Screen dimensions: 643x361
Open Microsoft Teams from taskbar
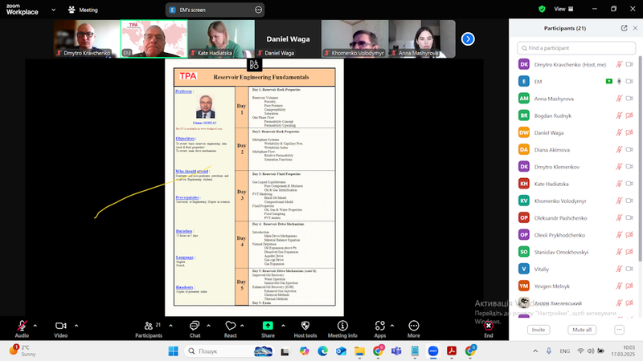[x=396, y=351]
